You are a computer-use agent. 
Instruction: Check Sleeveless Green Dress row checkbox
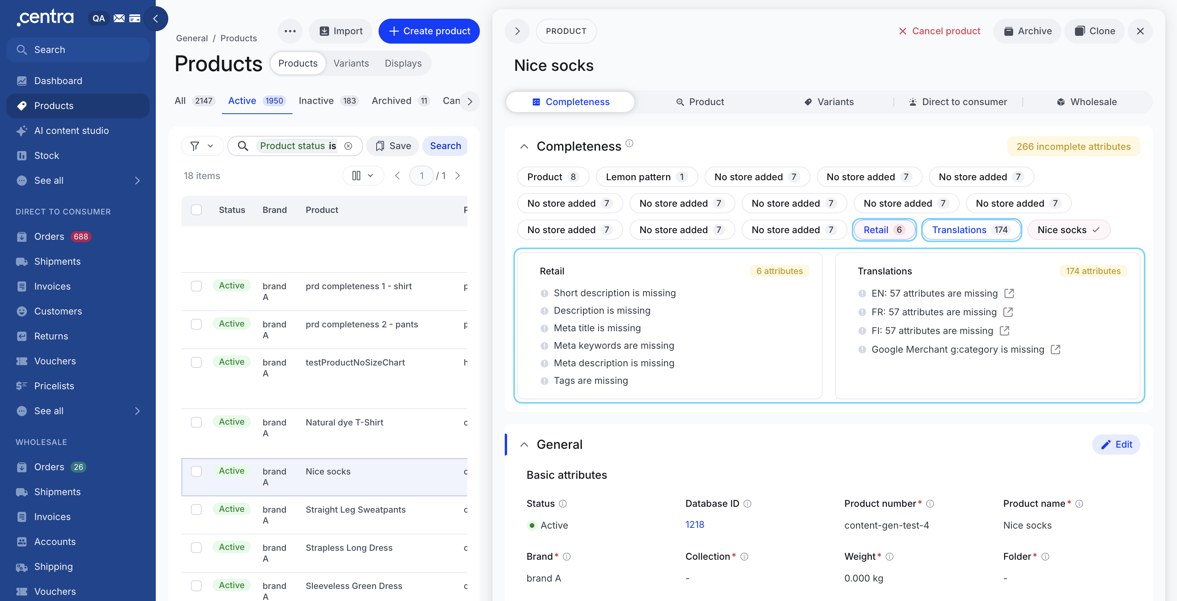(196, 585)
